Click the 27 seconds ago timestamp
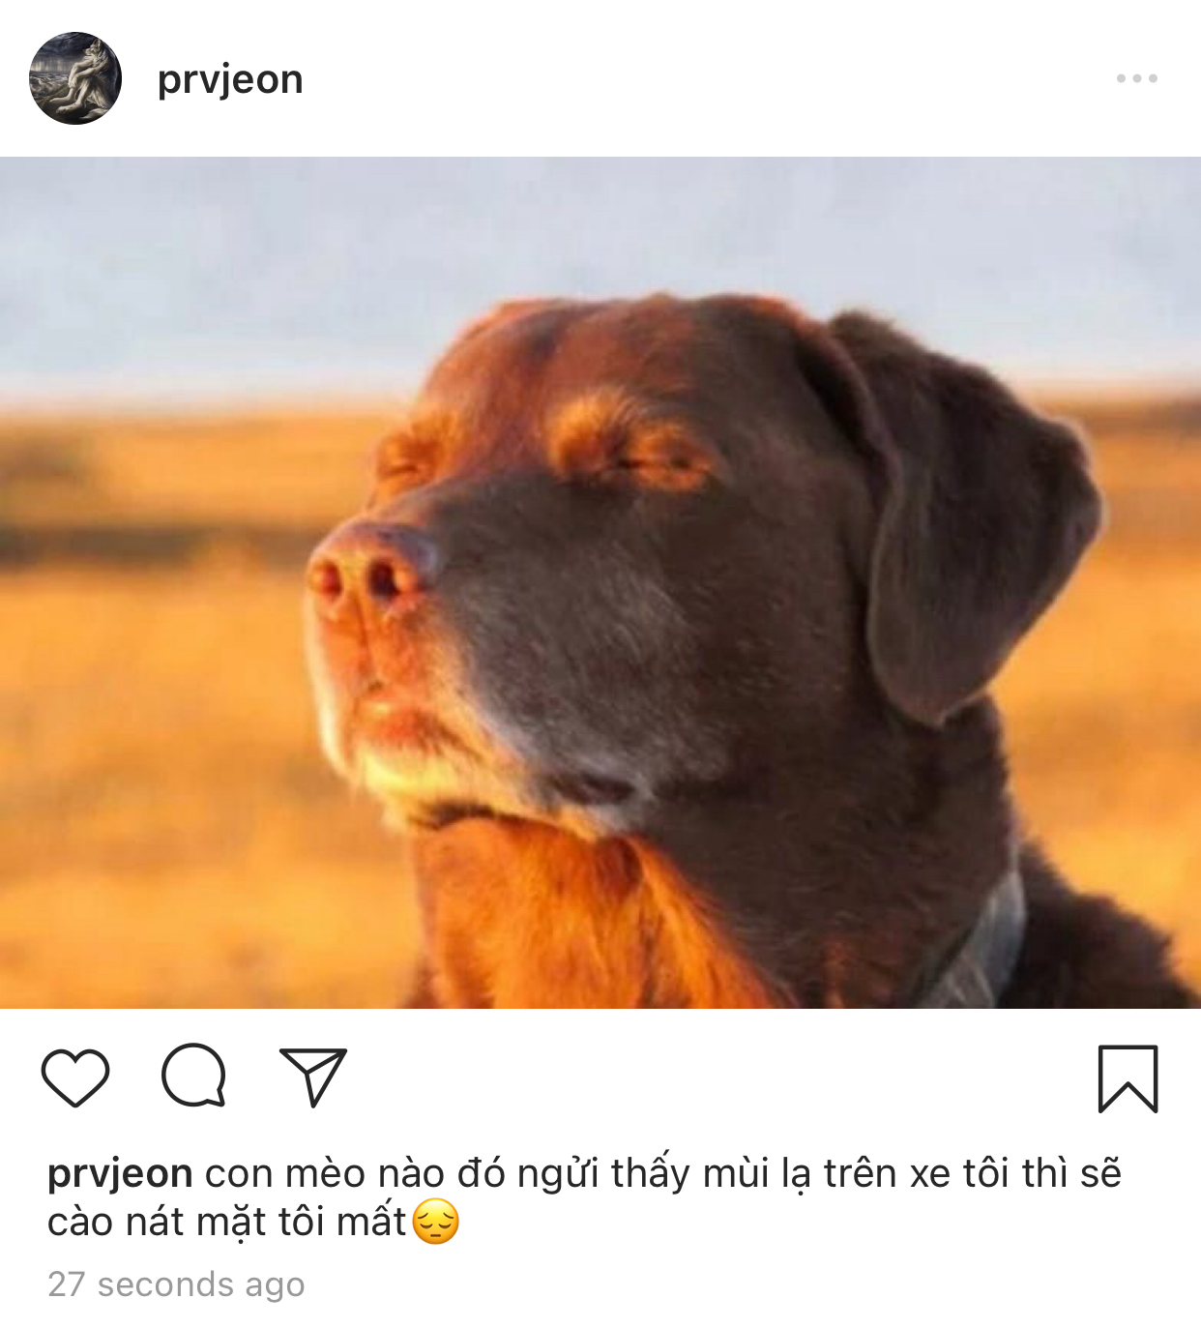Viewport: 1201px width, 1328px height. pyautogui.click(x=176, y=1284)
